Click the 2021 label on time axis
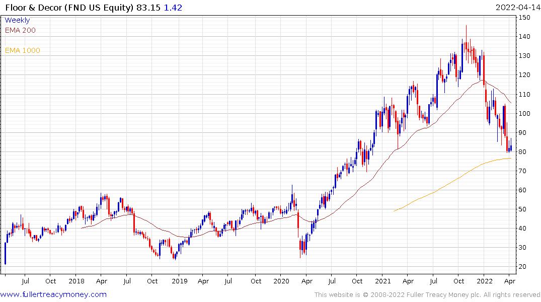This screenshot has width=541, height=302. tap(383, 281)
